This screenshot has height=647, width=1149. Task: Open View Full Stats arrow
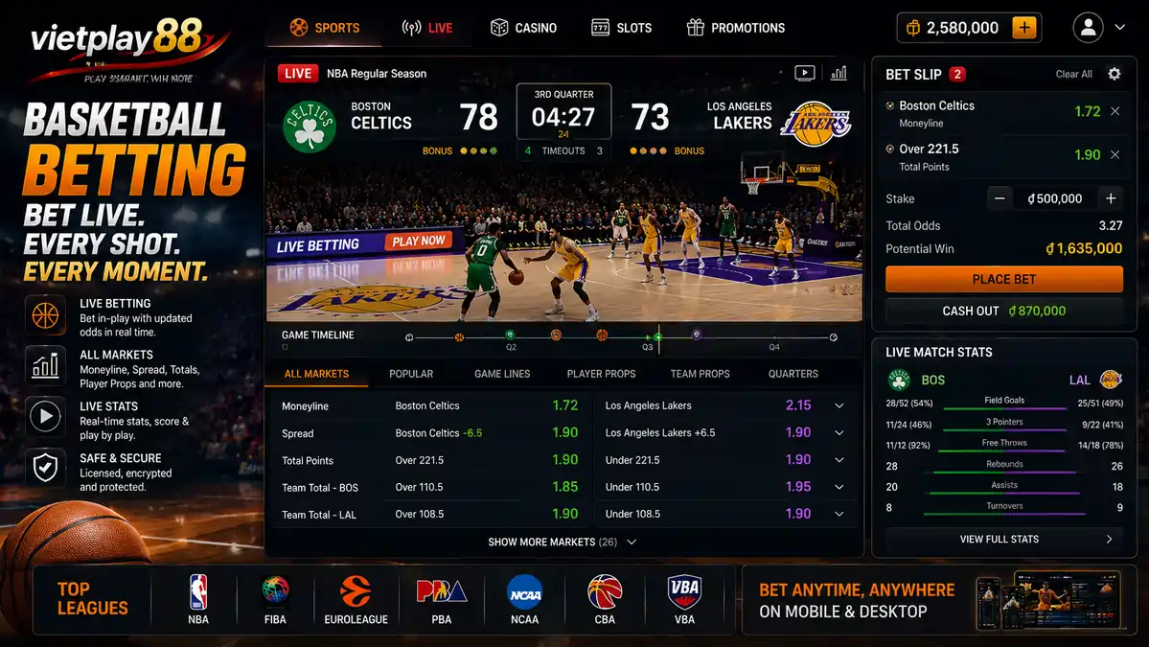coord(1109,540)
